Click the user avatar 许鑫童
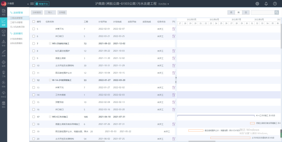The width and height of the screenshot is (282, 142). coord(4,4)
